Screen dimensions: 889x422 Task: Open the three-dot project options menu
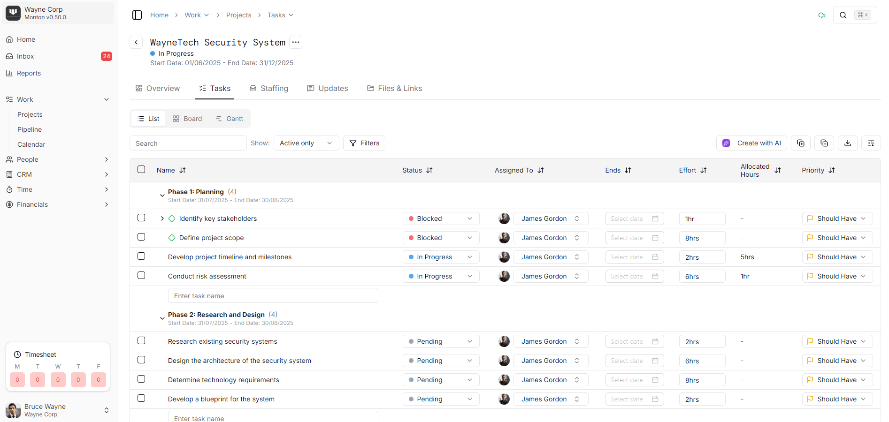click(x=295, y=42)
